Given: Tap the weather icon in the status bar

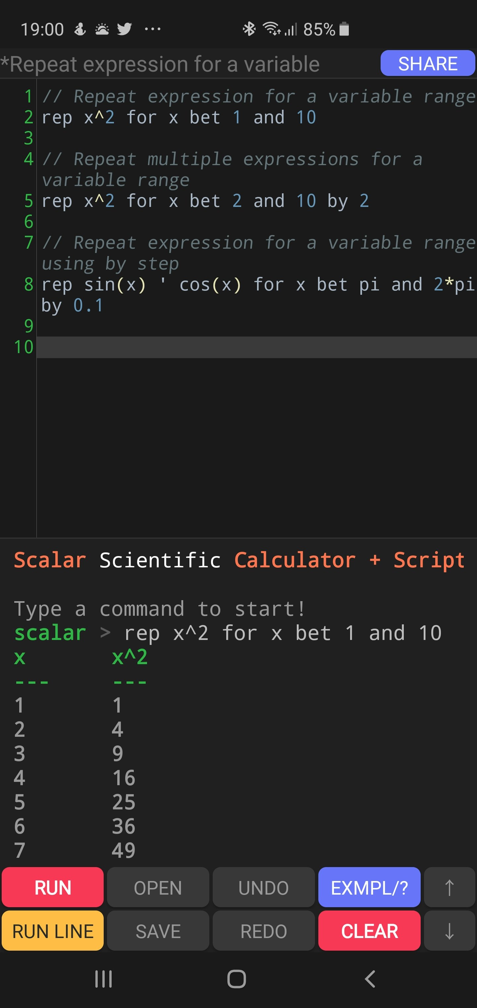Looking at the screenshot, I should tap(102, 29).
